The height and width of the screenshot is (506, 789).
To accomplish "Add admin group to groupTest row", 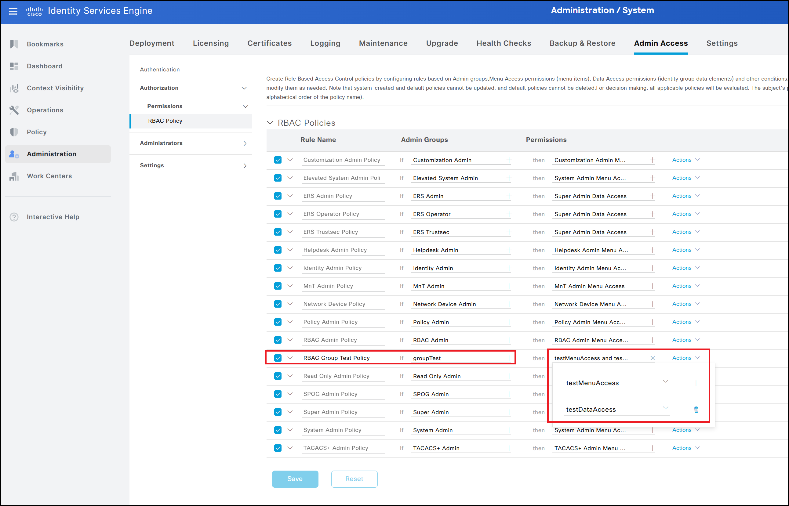I will point(509,358).
